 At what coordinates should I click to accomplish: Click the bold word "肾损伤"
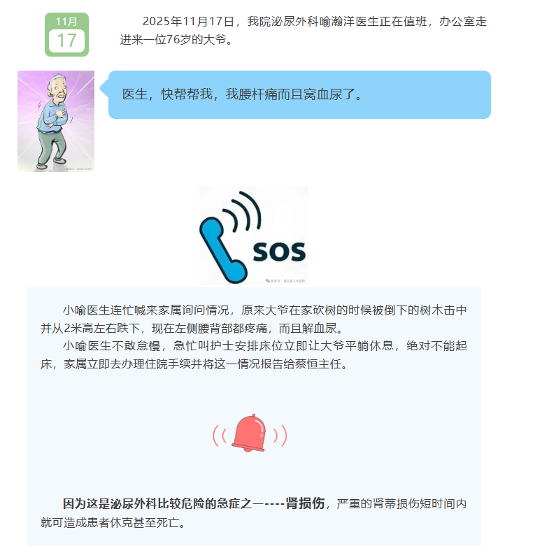[x=305, y=503]
